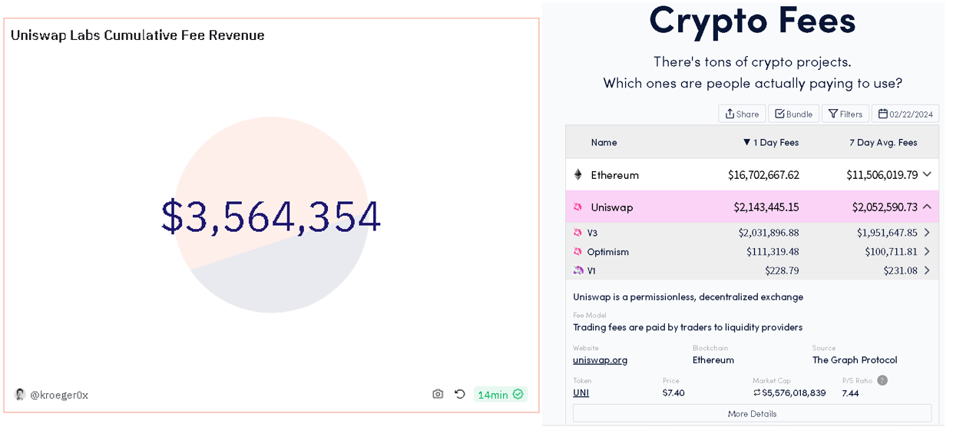Click the Uniswap unicorn logo icon
This screenshot has height=427, width=953.
pos(578,207)
